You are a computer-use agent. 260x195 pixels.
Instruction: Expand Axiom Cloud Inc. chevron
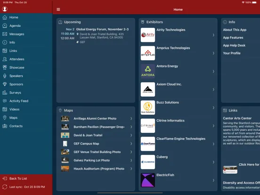pos(213,89)
